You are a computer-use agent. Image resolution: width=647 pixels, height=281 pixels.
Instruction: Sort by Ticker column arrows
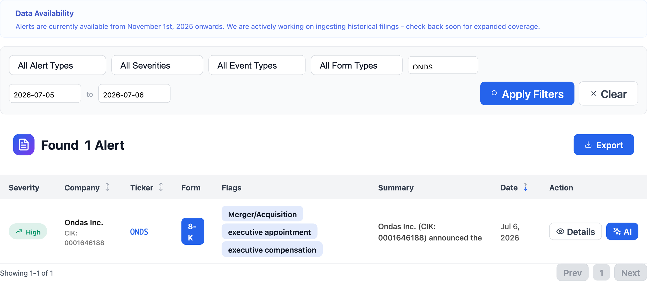(x=161, y=187)
